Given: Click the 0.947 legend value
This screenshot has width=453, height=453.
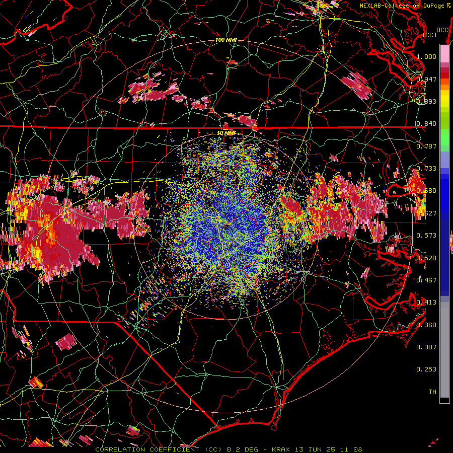Looking at the screenshot, I should click(426, 79).
